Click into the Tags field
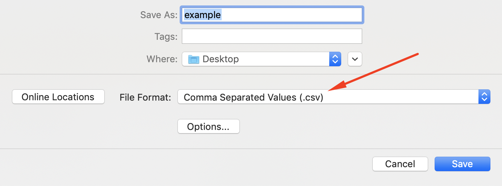The width and height of the screenshot is (502, 186). click(272, 37)
